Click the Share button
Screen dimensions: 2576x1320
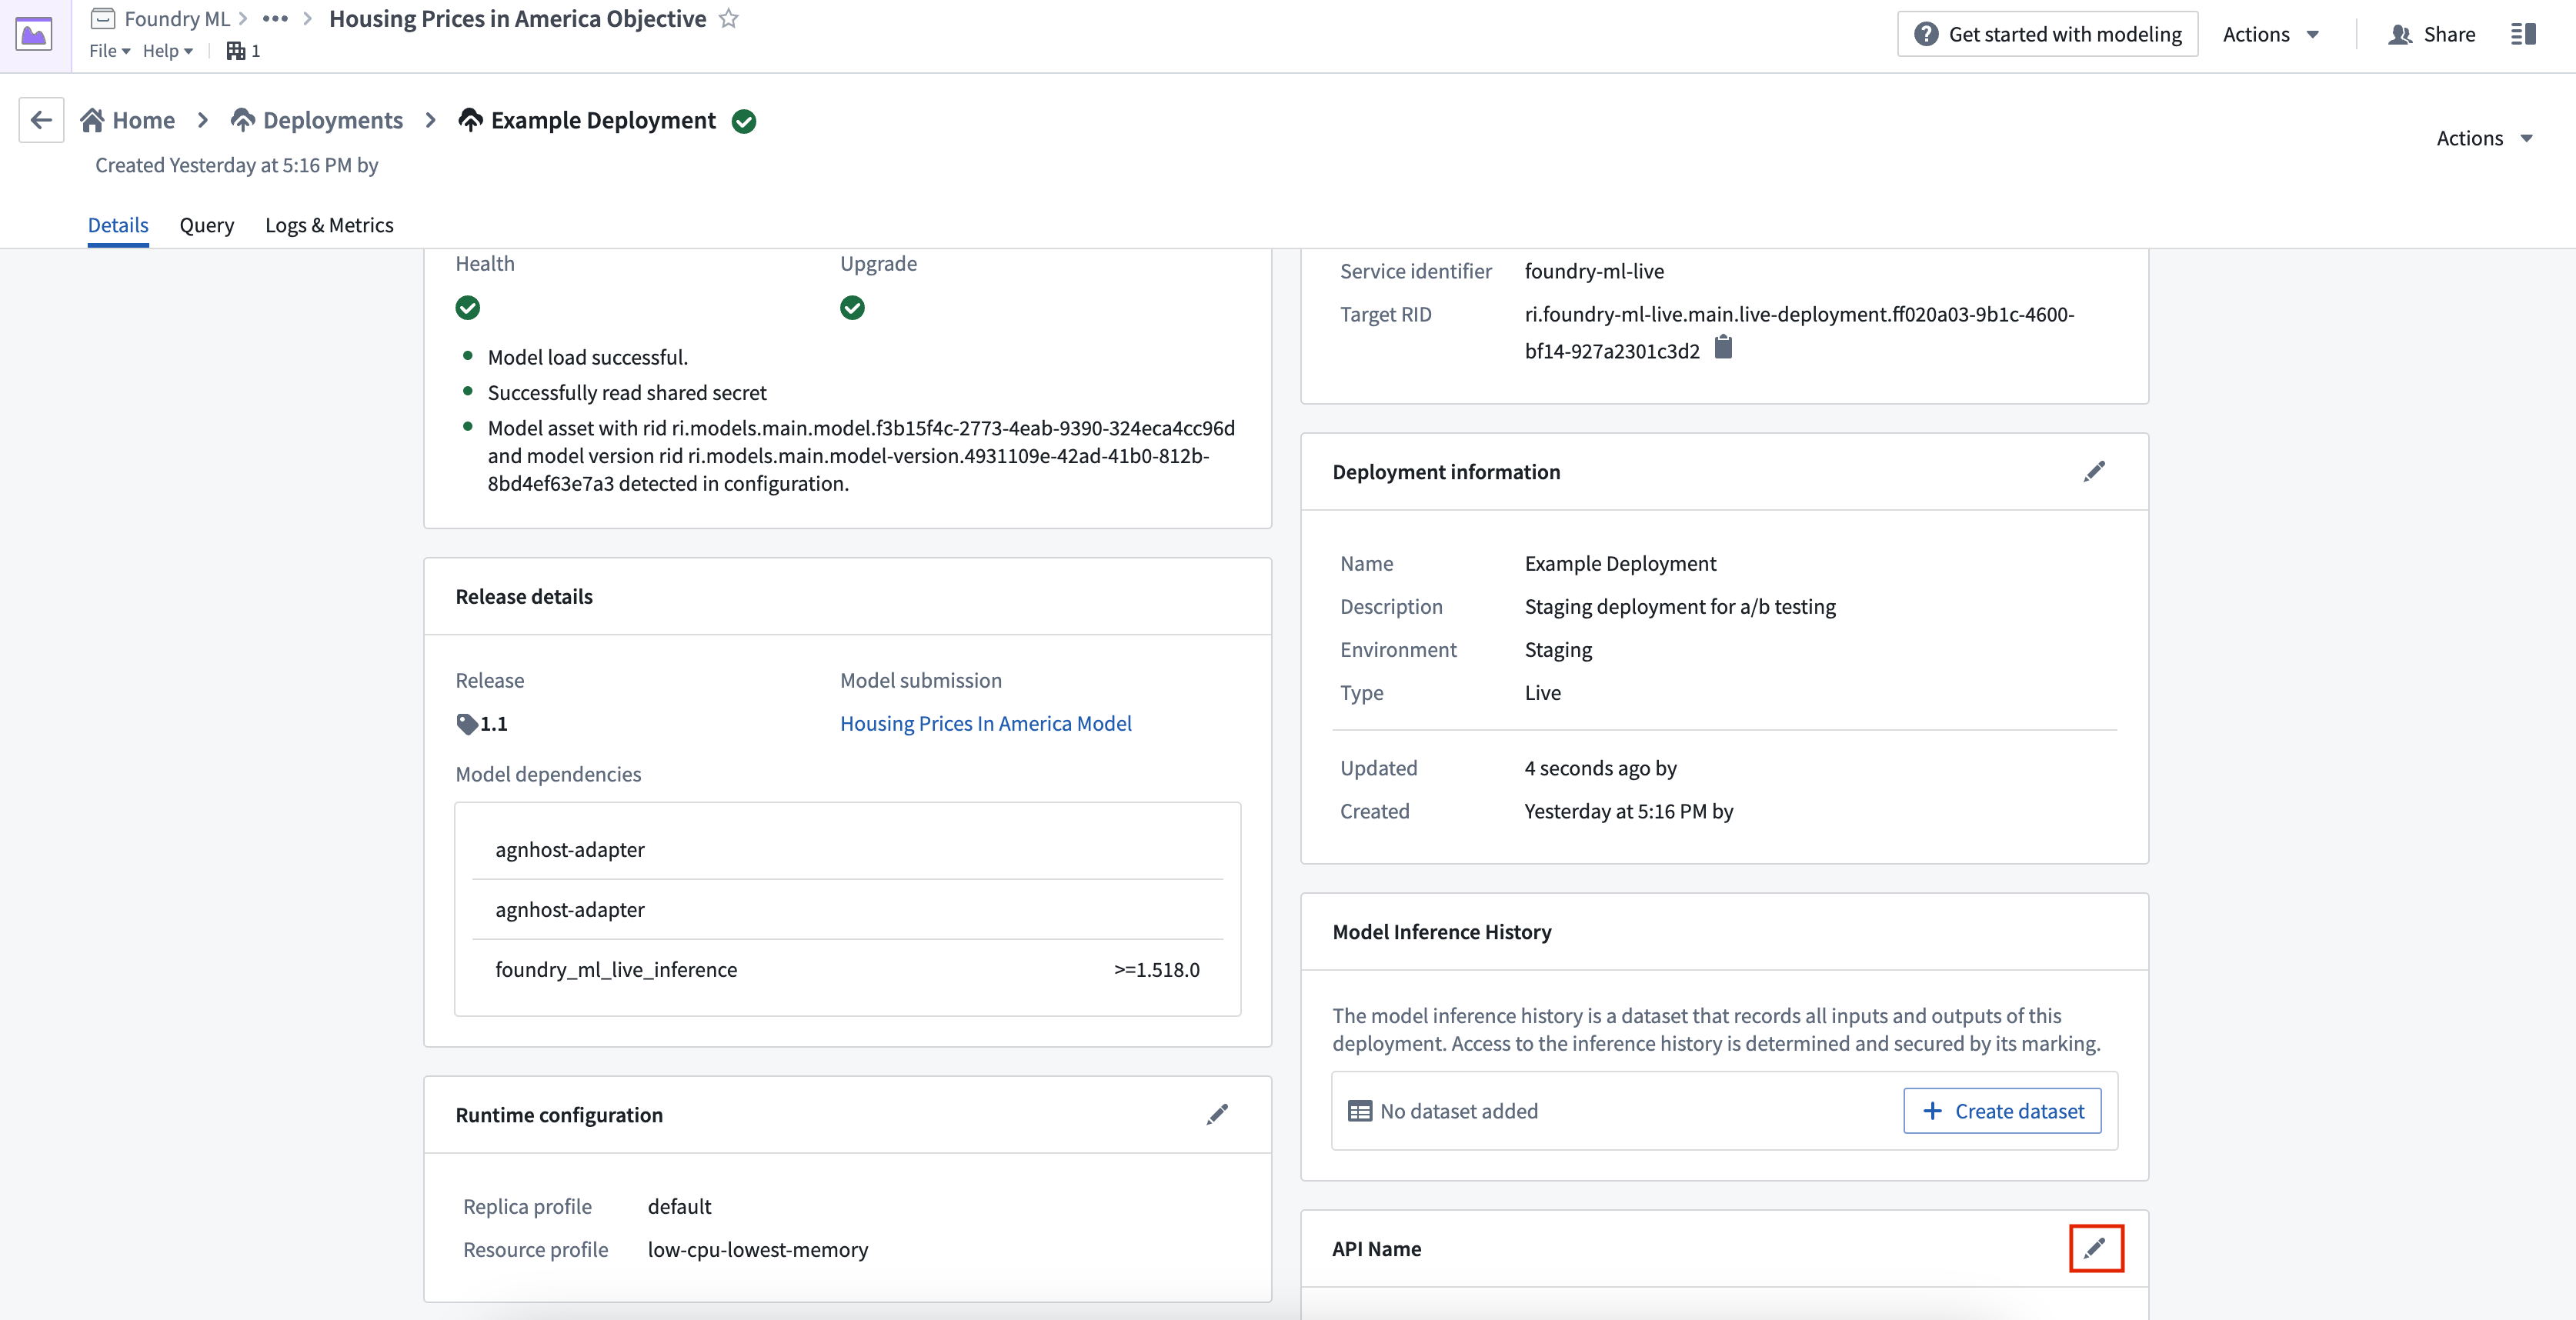click(x=2432, y=34)
